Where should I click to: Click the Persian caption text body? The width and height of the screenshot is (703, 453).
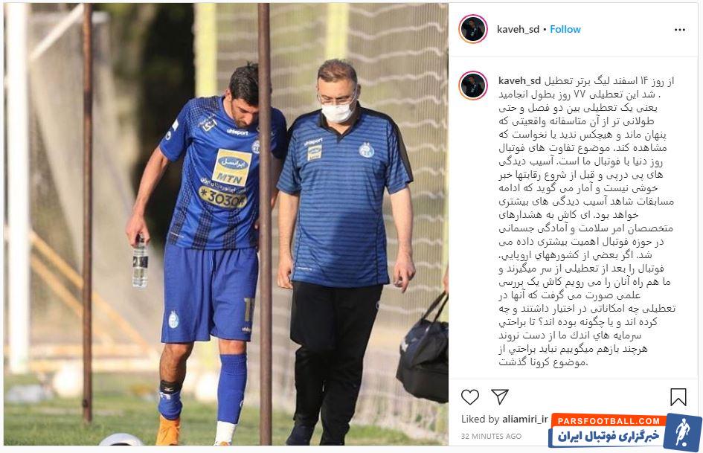[586, 222]
